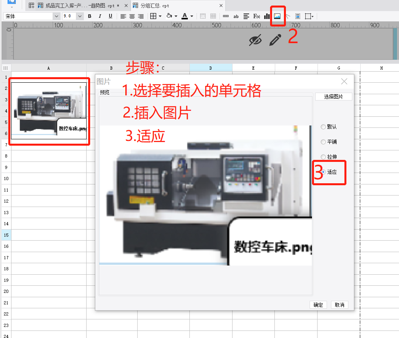This screenshot has height=338, width=399.
Task: Toggle italic text formatting
Action: pos(100,16)
